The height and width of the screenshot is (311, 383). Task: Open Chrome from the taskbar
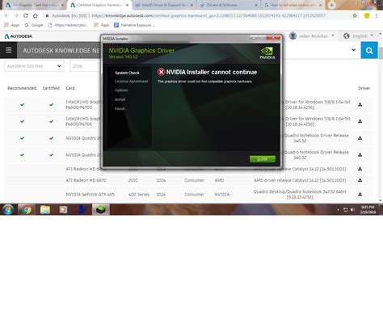point(27,209)
